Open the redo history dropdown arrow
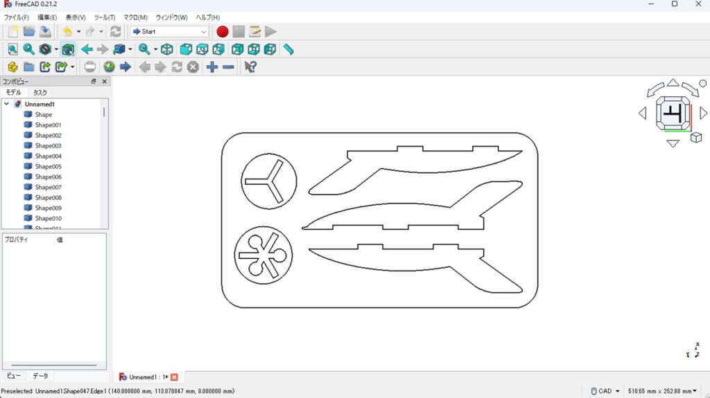 click(101, 32)
